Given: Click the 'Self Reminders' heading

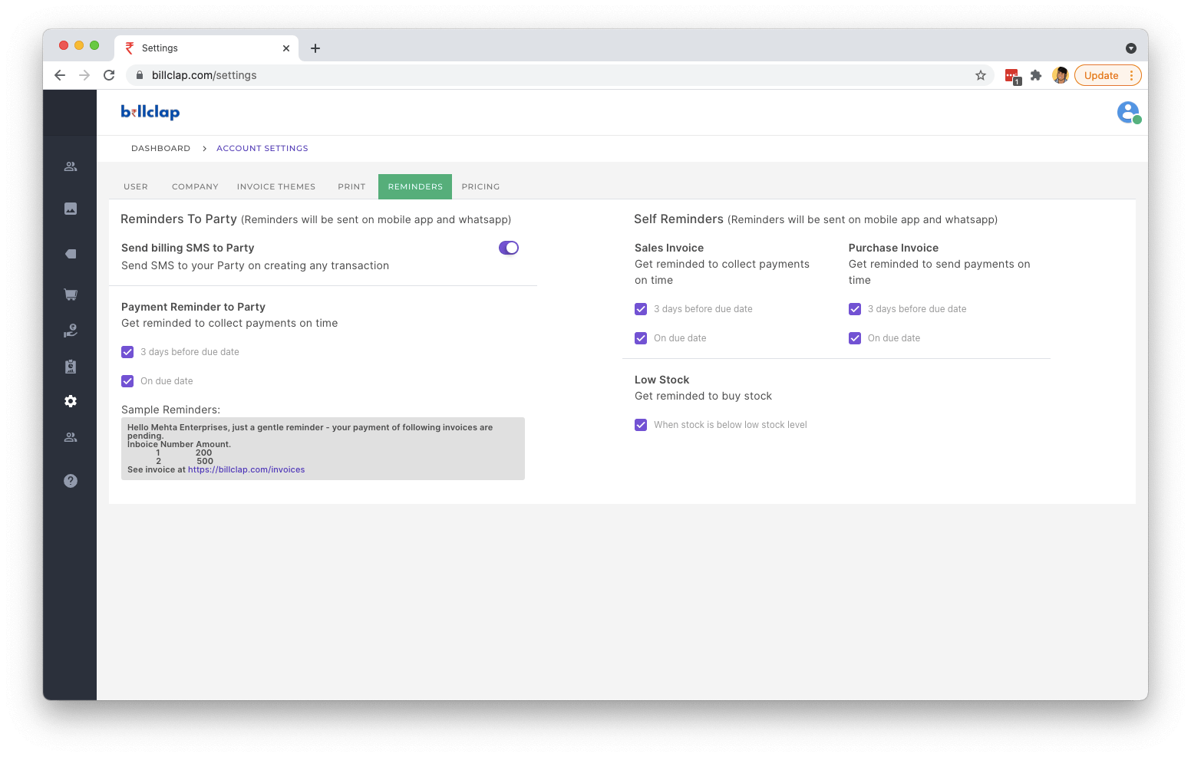Looking at the screenshot, I should [678, 219].
